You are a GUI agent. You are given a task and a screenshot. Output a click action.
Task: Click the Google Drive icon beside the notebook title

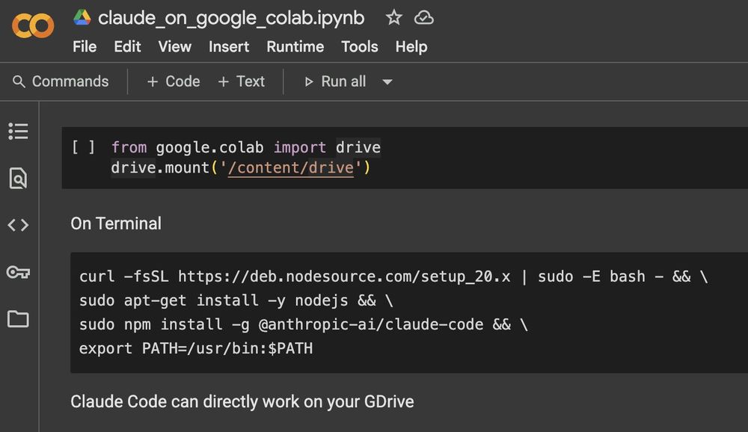tap(82, 18)
